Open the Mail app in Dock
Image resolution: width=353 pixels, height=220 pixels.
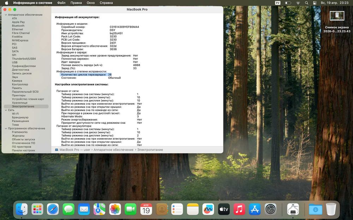pyautogui.click(x=84, y=209)
